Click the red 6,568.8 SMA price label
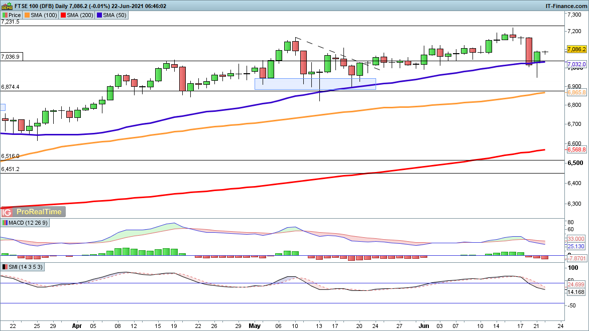 point(576,149)
